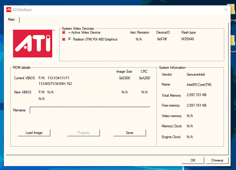Click the ATI logo icon in the title bar

tap(9, 10)
